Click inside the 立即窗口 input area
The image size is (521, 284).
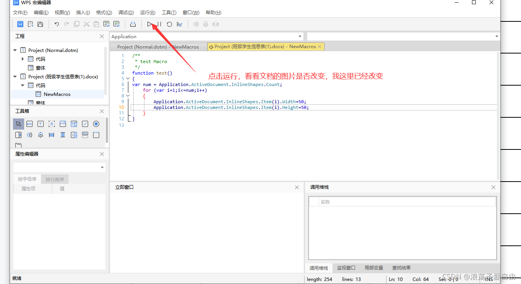tap(206, 232)
